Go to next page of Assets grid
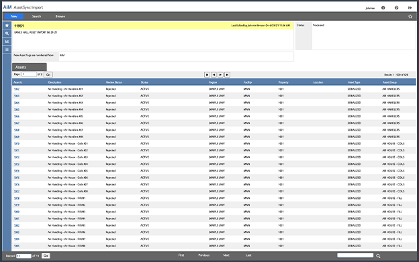Viewport: 419px width, 262px height. tap(220, 75)
